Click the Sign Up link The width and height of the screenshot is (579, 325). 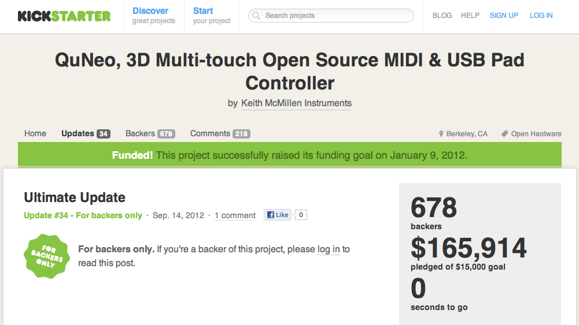point(504,16)
